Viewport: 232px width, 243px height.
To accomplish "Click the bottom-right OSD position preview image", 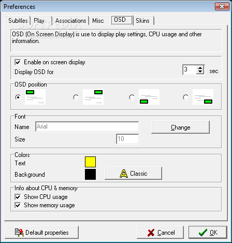I will tap(203, 97).
